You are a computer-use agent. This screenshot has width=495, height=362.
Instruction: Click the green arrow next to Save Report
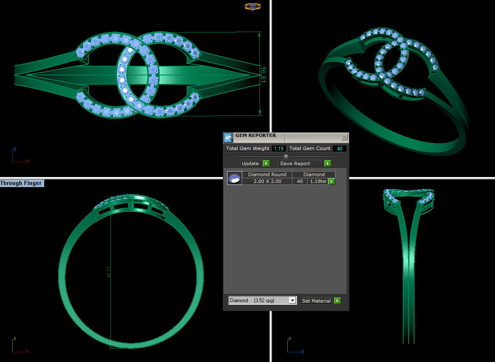[328, 164]
